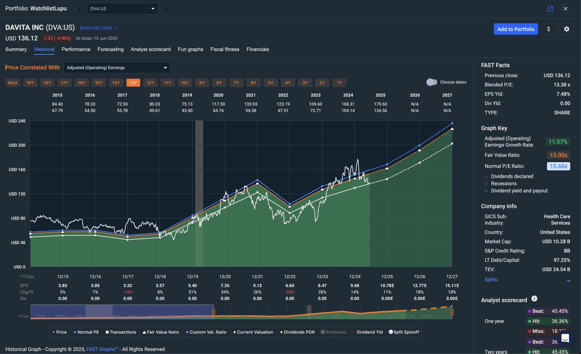
Task: Click the 15.60x Normal P/E swatch
Action: (x=559, y=166)
